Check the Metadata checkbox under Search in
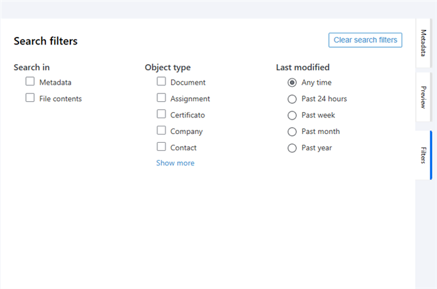The image size is (437, 289). (x=30, y=81)
